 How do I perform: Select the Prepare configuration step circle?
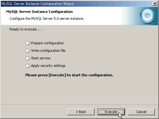pos(27,43)
